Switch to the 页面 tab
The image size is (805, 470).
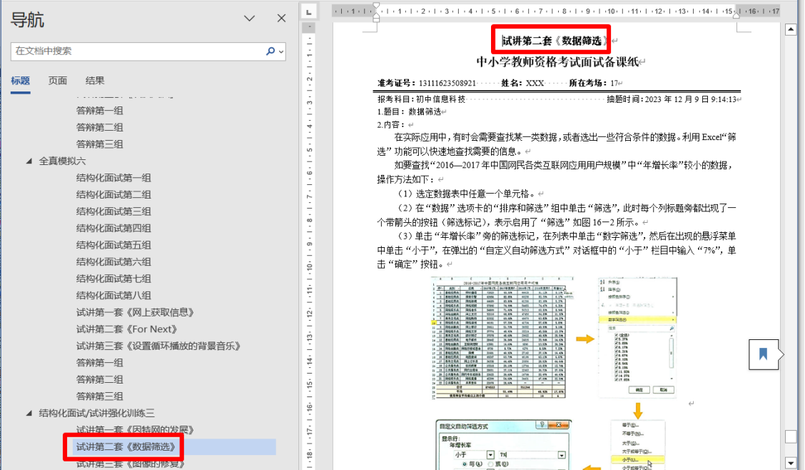coord(58,81)
